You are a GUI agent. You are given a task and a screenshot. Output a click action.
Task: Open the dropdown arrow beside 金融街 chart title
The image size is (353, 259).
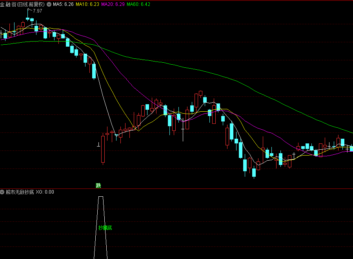[49, 4]
